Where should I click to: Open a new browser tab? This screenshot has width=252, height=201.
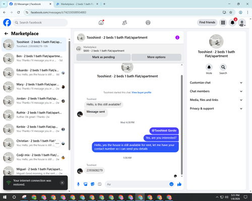click(104, 4)
